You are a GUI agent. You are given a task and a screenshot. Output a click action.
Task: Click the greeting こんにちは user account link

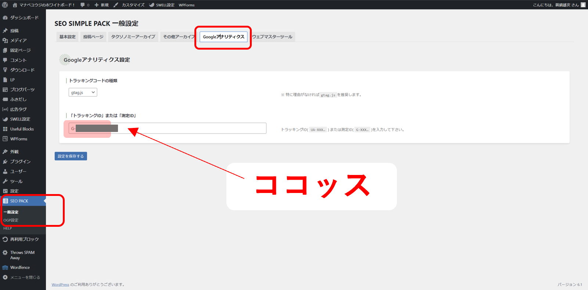[556, 5]
